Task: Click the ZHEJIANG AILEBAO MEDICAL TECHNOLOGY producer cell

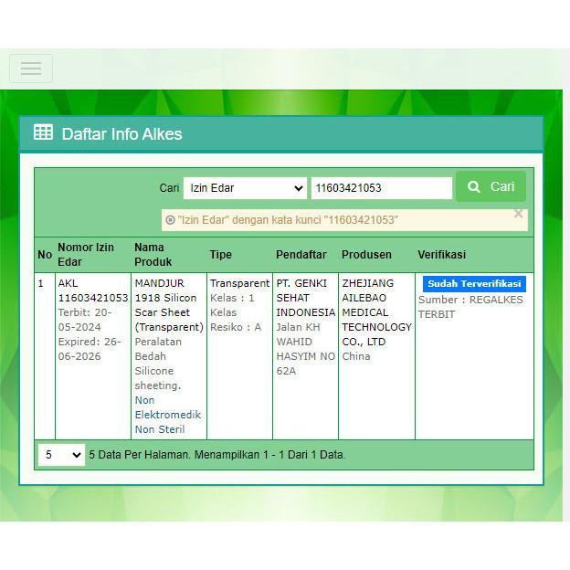Action: 376,312
